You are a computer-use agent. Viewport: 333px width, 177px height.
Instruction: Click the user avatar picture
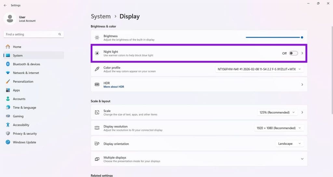click(10, 19)
